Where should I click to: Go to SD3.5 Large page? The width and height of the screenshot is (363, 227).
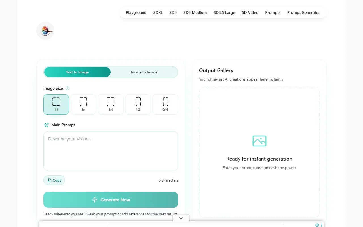click(224, 12)
